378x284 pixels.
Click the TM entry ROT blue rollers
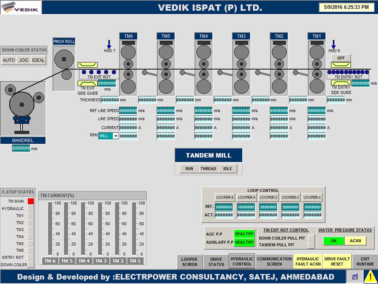point(348,72)
